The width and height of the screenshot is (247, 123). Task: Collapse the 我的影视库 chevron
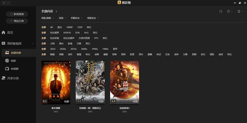point(32,43)
